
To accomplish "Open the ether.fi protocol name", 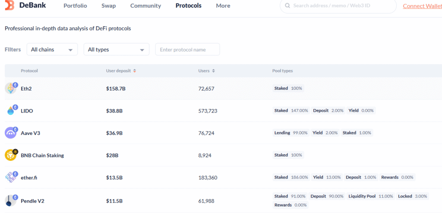I will coord(29,178).
